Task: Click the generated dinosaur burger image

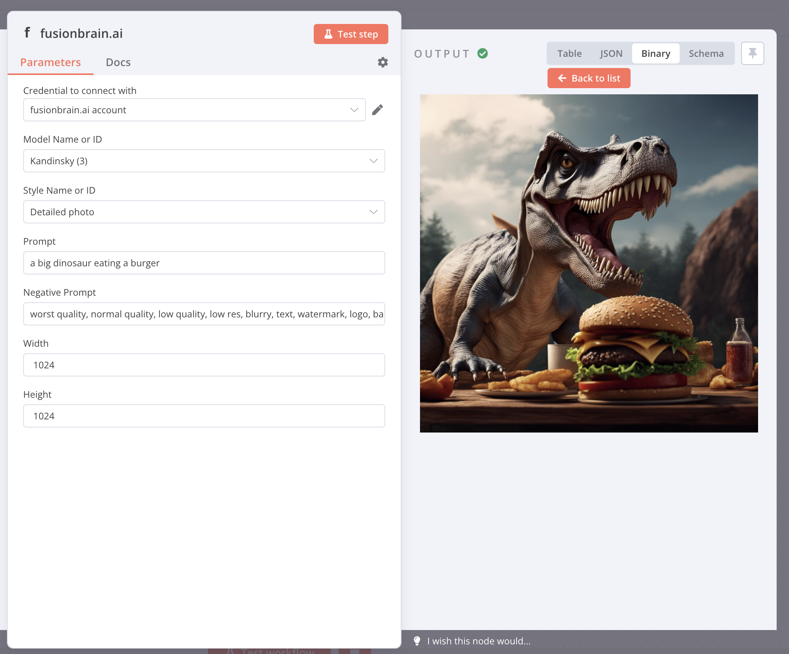Action: coord(588,263)
